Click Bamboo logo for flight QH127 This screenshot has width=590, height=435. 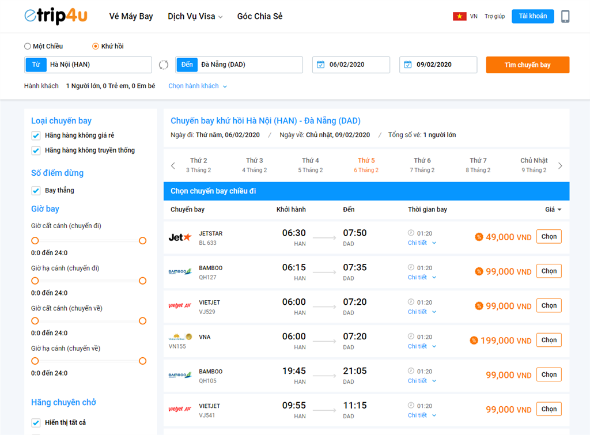click(180, 272)
